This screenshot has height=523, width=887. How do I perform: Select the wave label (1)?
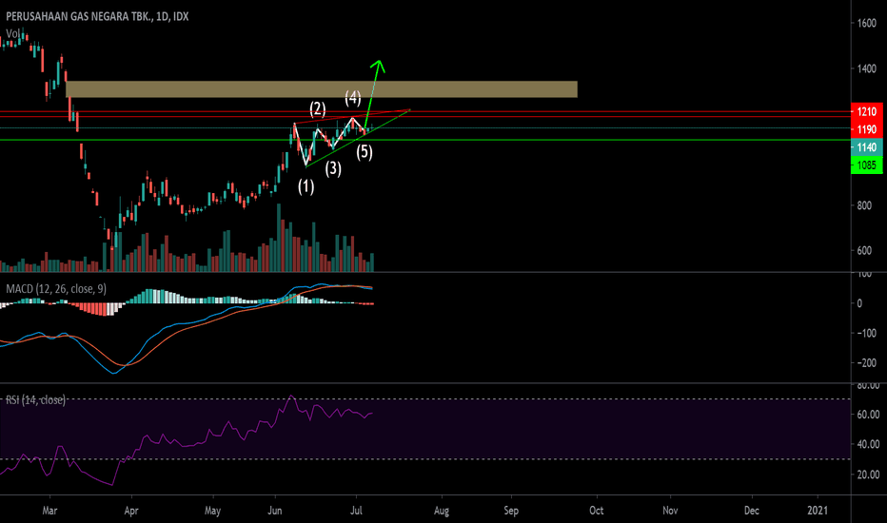pyautogui.click(x=306, y=186)
